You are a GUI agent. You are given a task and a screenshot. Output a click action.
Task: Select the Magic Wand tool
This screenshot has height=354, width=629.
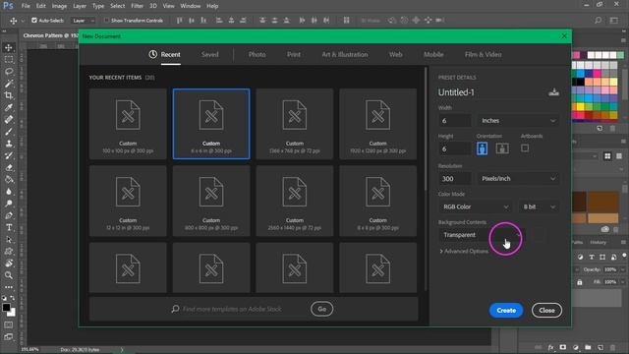click(9, 84)
